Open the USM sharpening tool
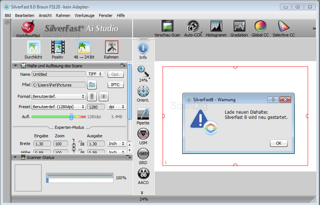This screenshot has width=320, height=205. pyautogui.click(x=143, y=136)
